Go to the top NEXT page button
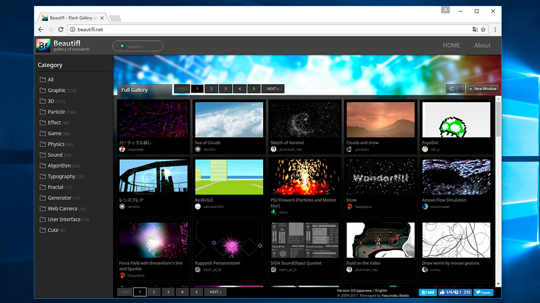The height and width of the screenshot is (303, 540). [x=272, y=89]
